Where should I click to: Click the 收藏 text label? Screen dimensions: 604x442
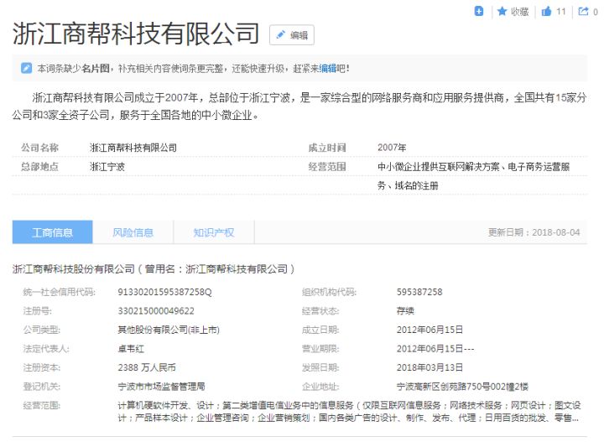[x=519, y=12]
